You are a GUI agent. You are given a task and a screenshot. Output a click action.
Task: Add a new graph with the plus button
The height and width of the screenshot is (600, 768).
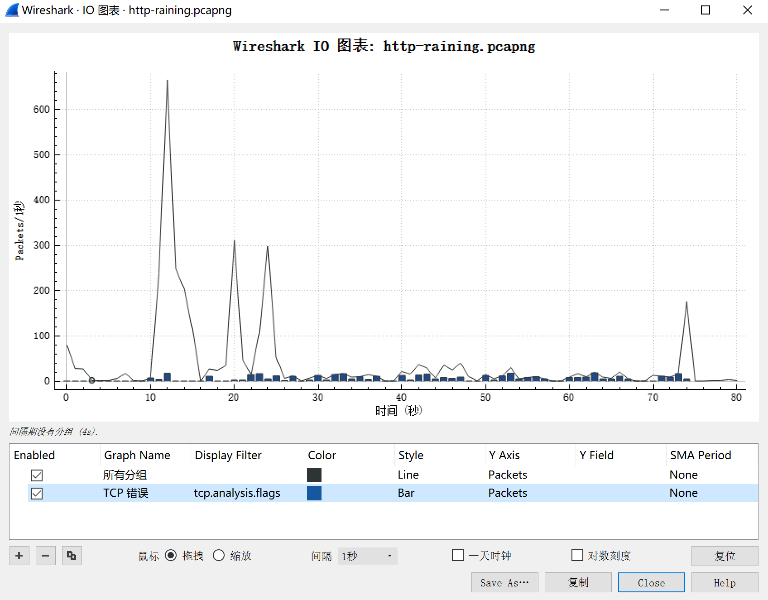pos(19,556)
